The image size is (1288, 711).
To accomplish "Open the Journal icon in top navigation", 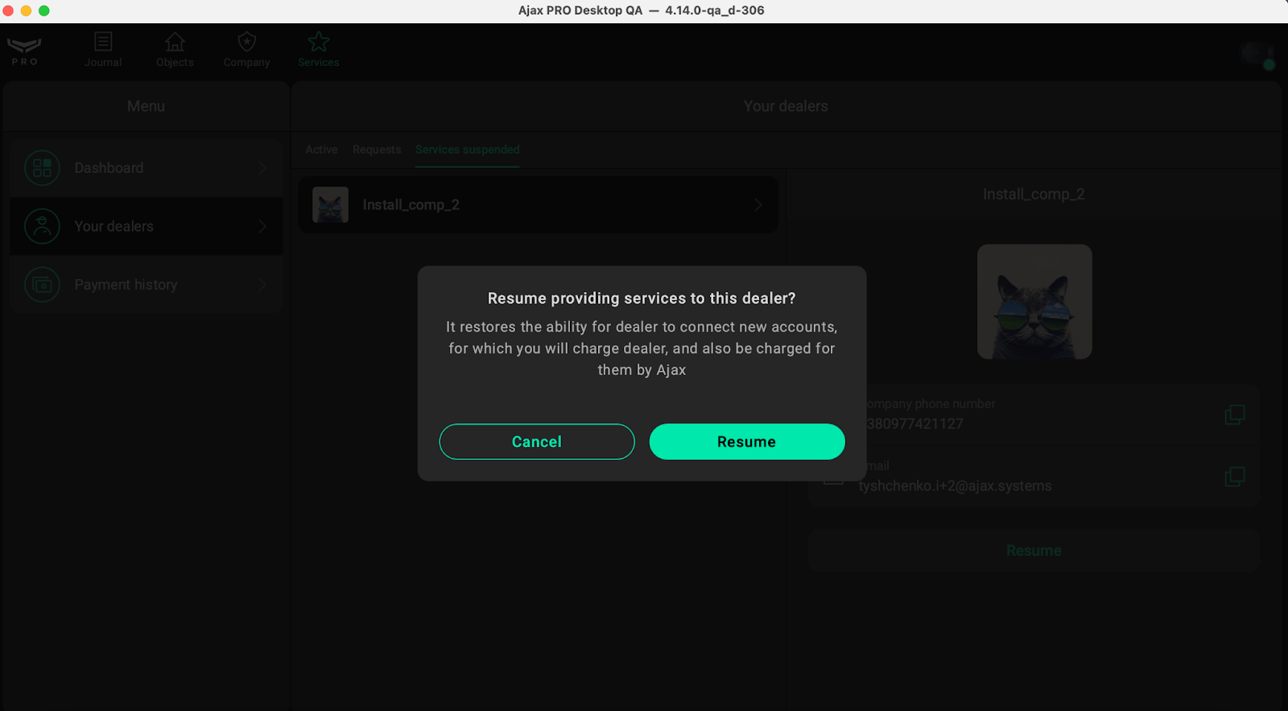I will click(x=103, y=42).
